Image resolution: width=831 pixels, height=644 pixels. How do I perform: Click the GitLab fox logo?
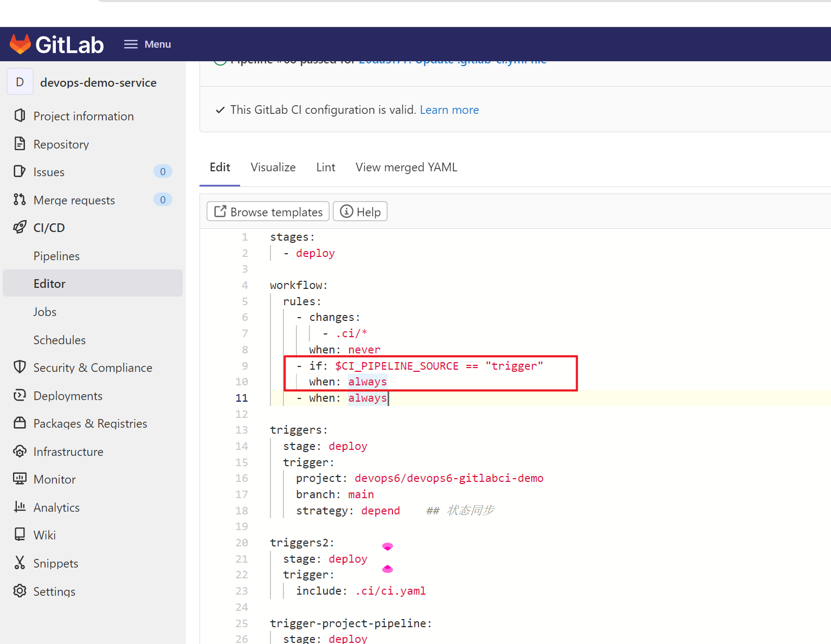click(21, 44)
